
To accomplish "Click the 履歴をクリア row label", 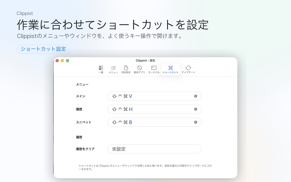I will (x=85, y=149).
